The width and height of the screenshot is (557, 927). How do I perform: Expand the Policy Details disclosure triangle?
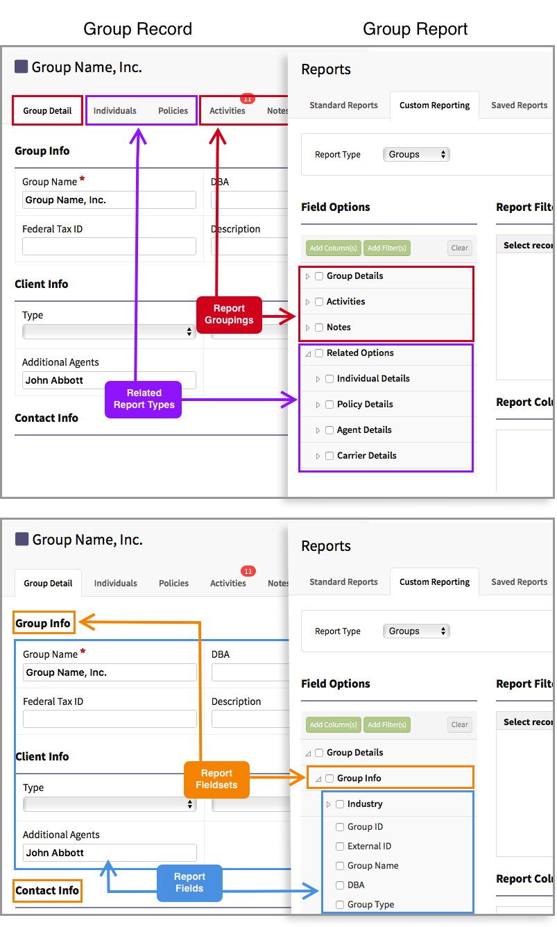[319, 404]
